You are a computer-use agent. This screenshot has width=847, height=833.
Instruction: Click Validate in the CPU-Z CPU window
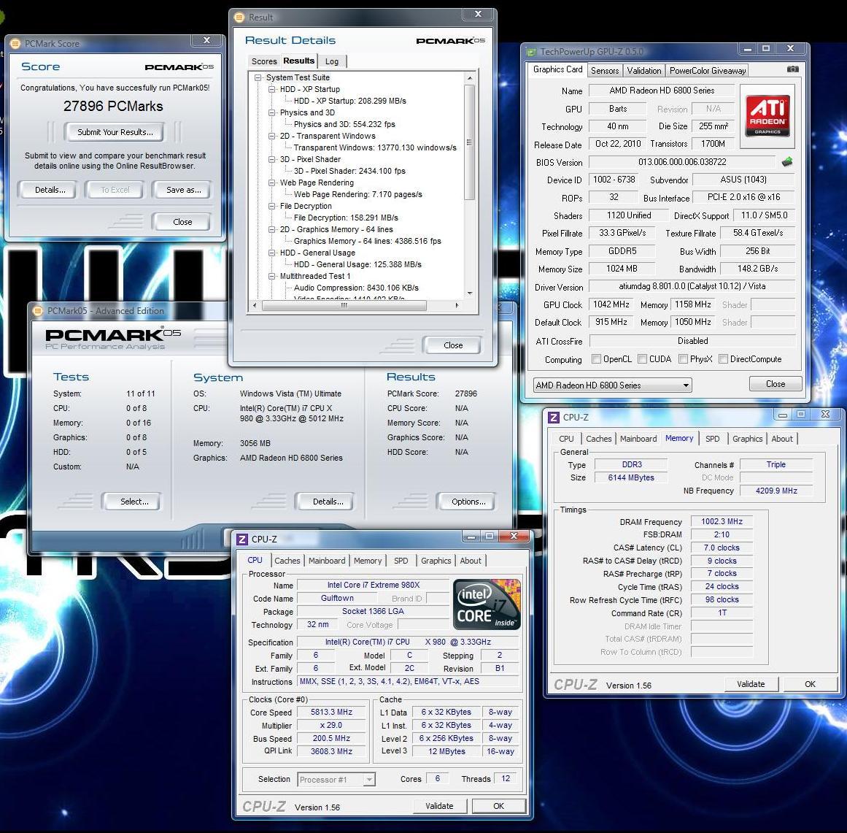[x=439, y=806]
